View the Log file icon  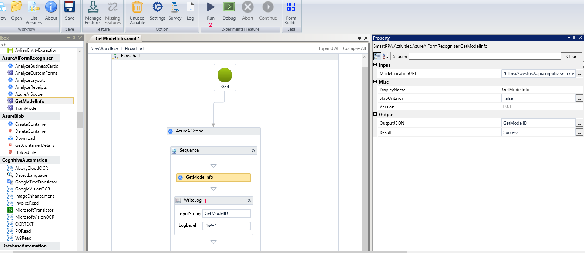click(x=190, y=7)
